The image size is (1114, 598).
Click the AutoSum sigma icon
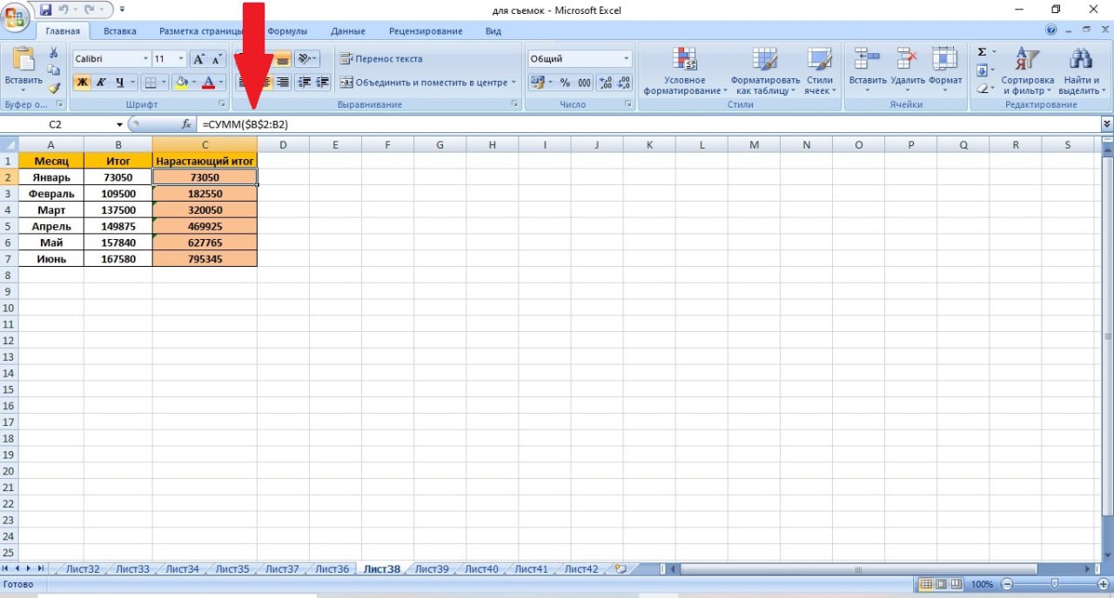pyautogui.click(x=982, y=52)
